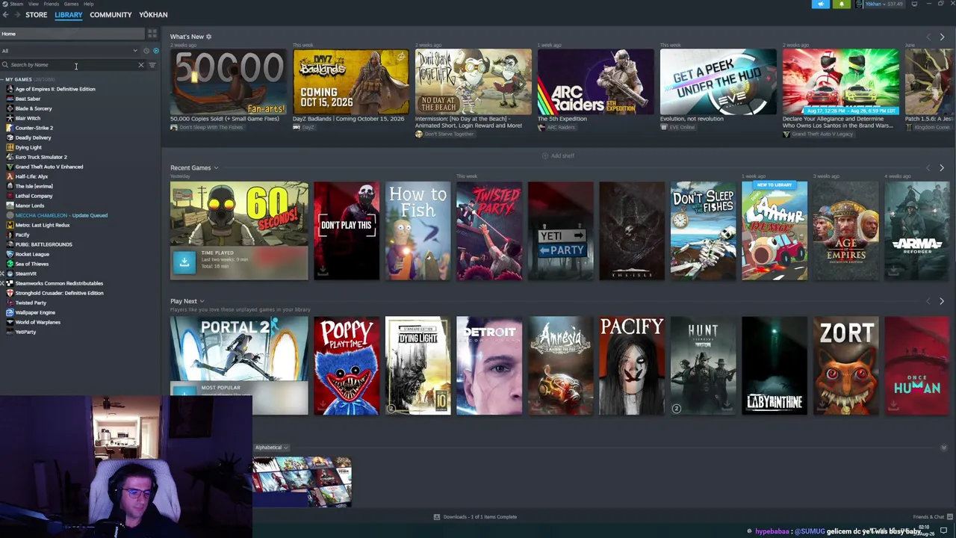Open the Yökhan account dropdown

(884, 4)
